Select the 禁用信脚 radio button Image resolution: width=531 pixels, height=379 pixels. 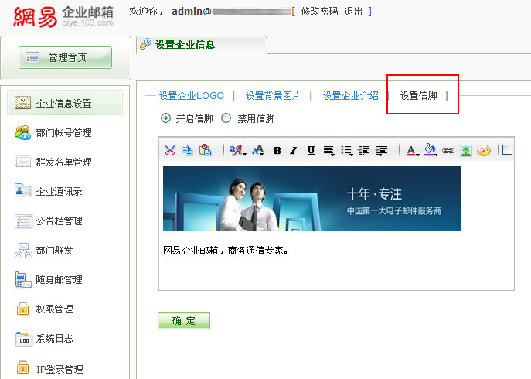coord(226,118)
